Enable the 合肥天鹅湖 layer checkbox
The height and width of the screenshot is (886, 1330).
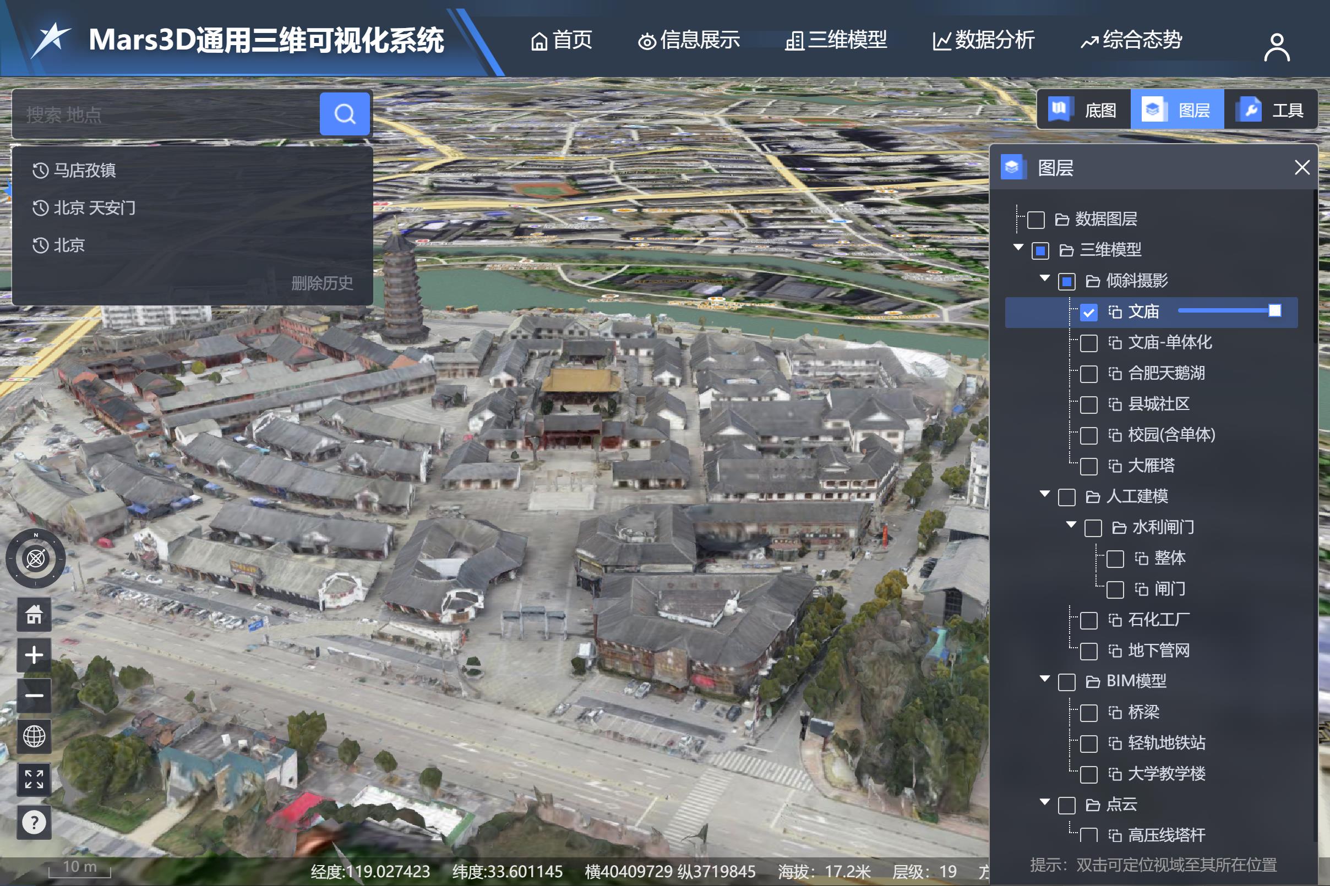(1088, 374)
